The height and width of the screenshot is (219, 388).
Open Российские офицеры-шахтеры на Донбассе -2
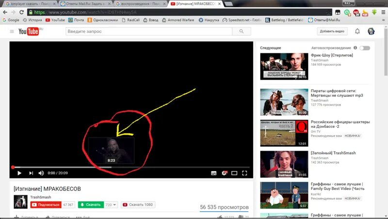pyautogui.click(x=340, y=124)
